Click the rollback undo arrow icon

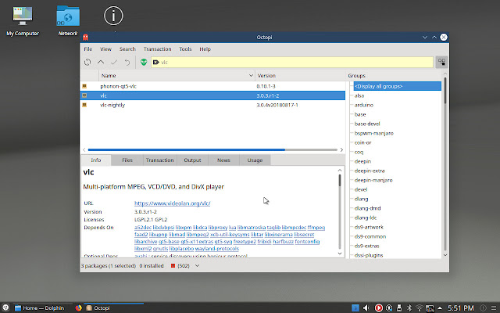pos(127,63)
